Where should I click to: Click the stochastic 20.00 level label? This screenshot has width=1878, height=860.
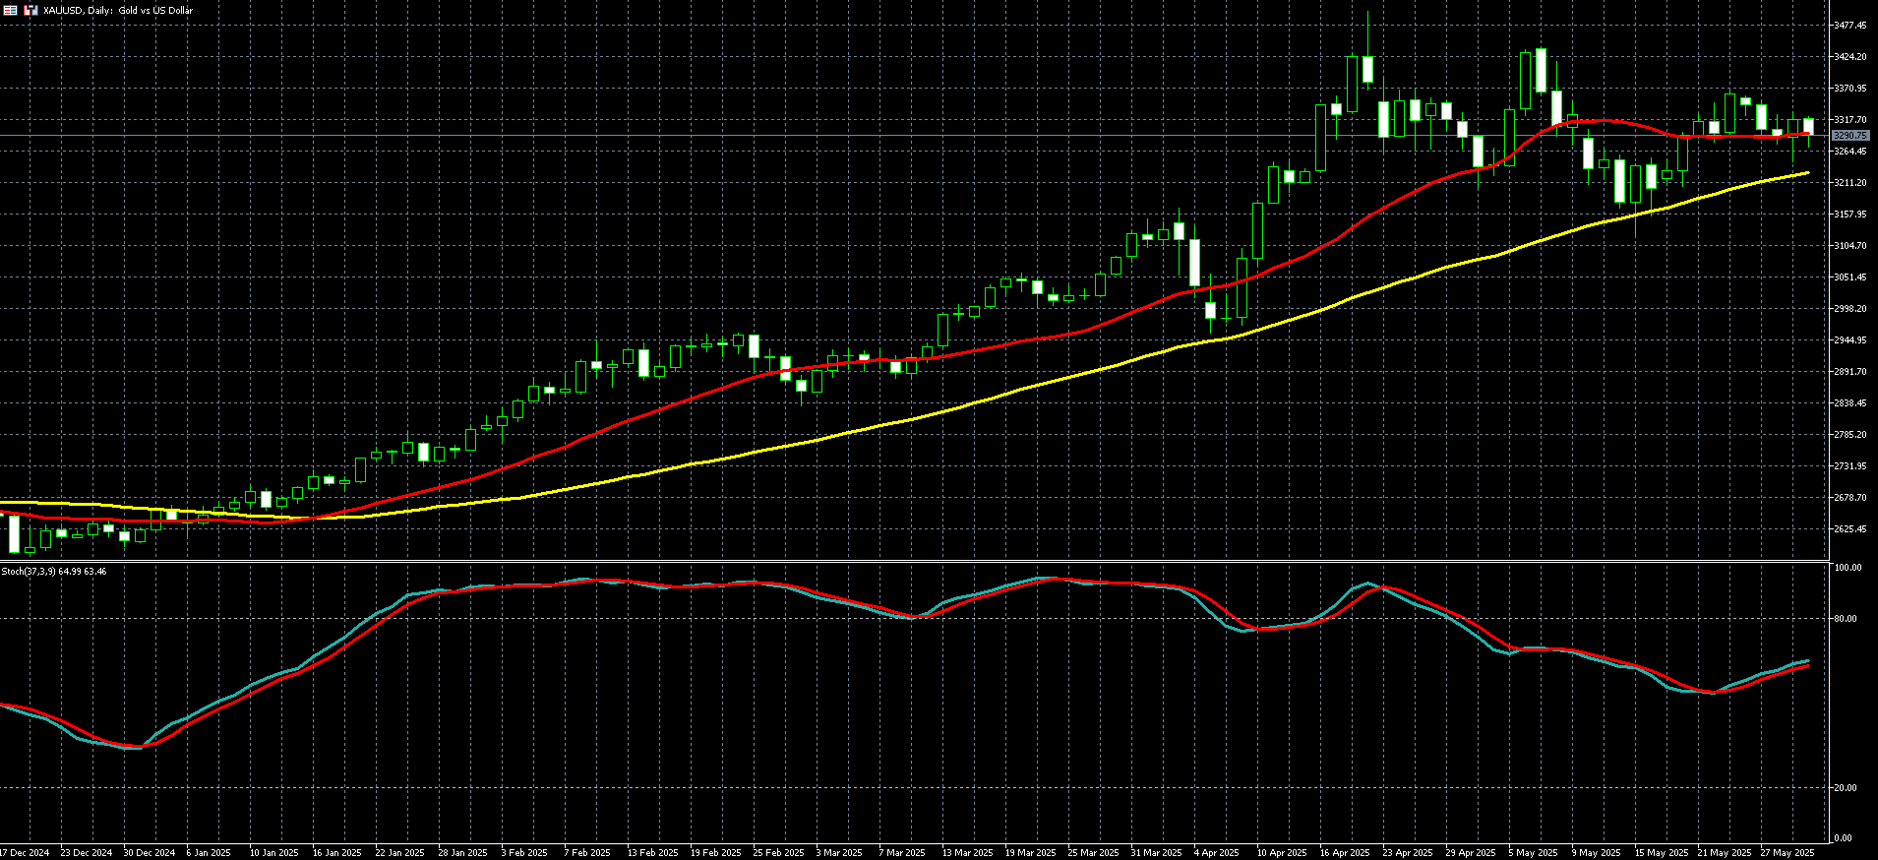pyautogui.click(x=1847, y=788)
